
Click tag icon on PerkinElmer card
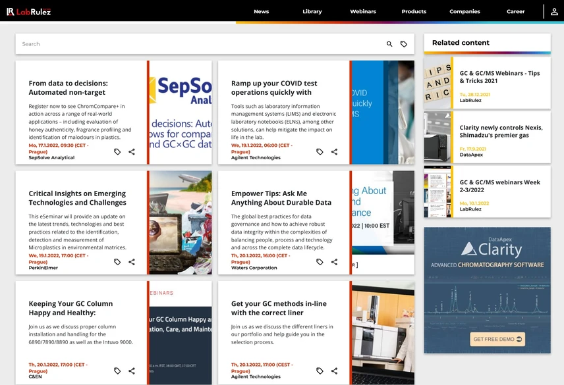tap(117, 262)
